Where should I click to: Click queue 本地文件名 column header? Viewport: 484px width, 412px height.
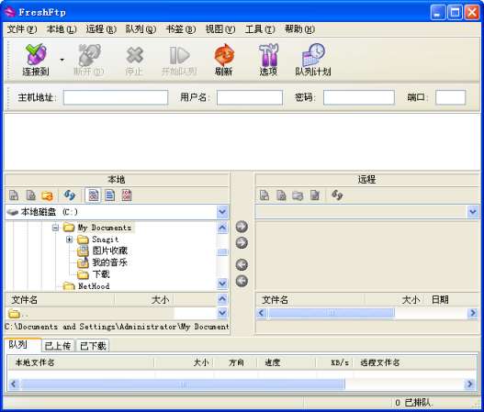pyautogui.click(x=80, y=362)
